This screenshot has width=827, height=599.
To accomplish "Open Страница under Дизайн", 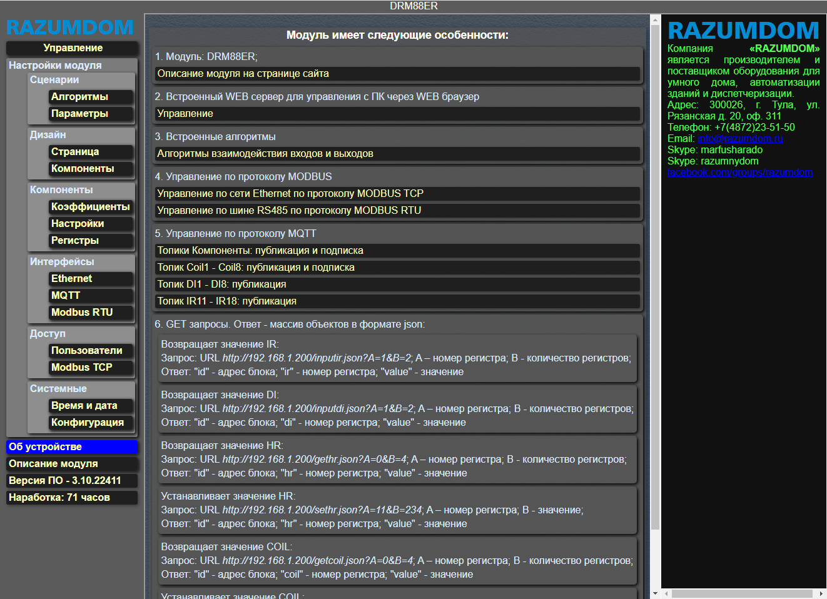I will (91, 152).
